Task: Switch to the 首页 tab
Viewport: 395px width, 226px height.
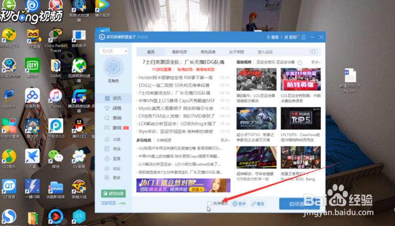Action: pyautogui.click(x=150, y=52)
